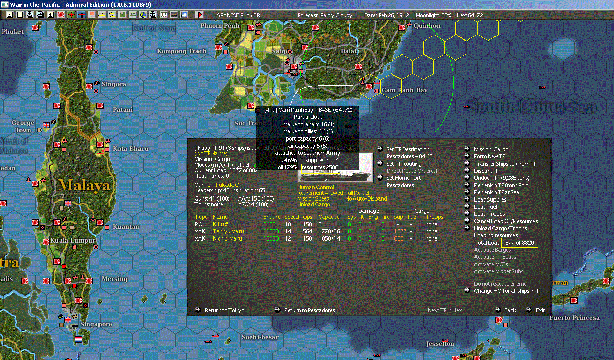Click the red end-turn play arrow
Viewport: 614px width, 360px height.
point(200,15)
